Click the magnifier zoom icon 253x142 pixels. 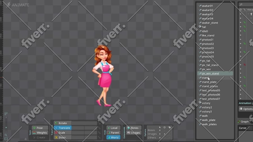[x=6, y=135]
